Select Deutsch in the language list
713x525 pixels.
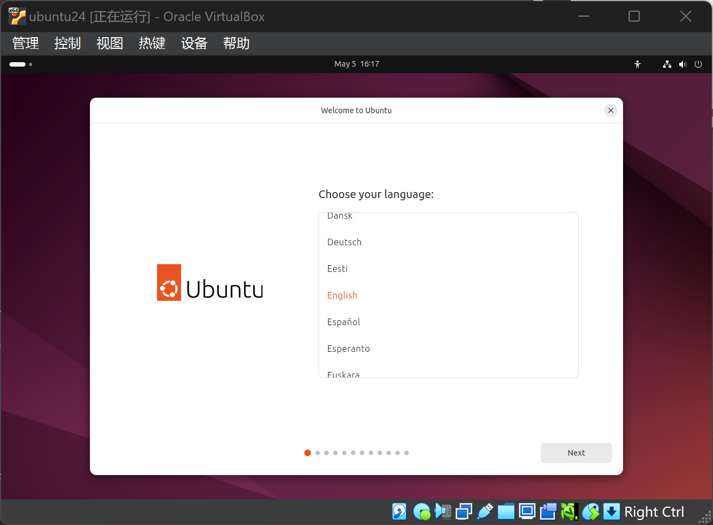tap(449, 242)
